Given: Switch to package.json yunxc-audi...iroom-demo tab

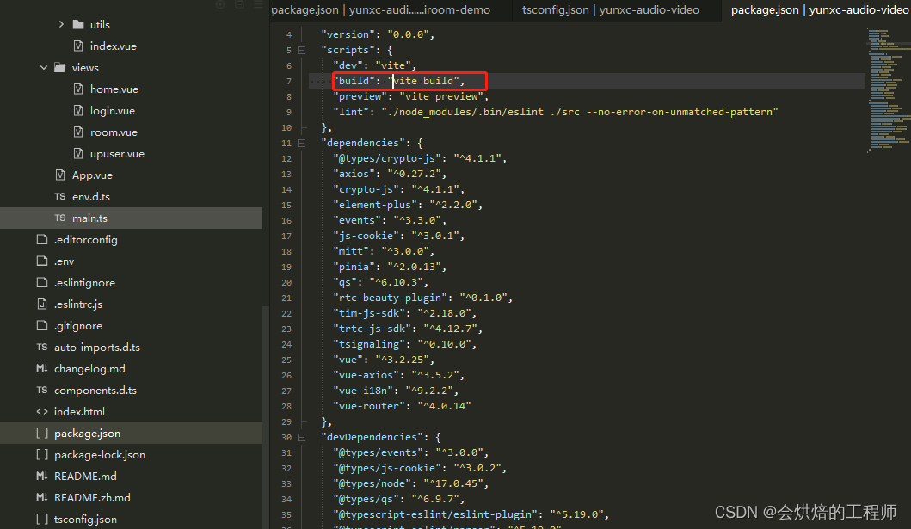Looking at the screenshot, I should [x=390, y=9].
